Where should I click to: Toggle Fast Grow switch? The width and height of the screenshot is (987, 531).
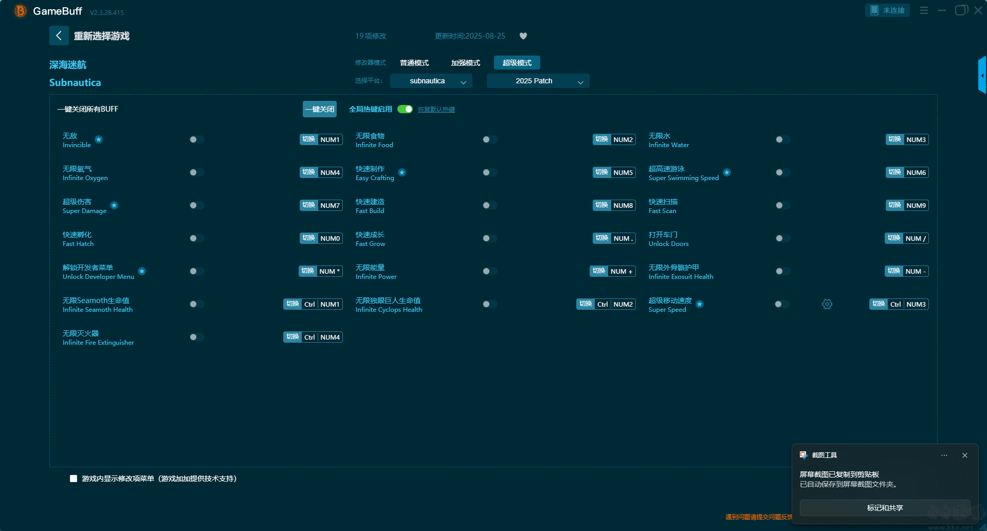click(489, 238)
